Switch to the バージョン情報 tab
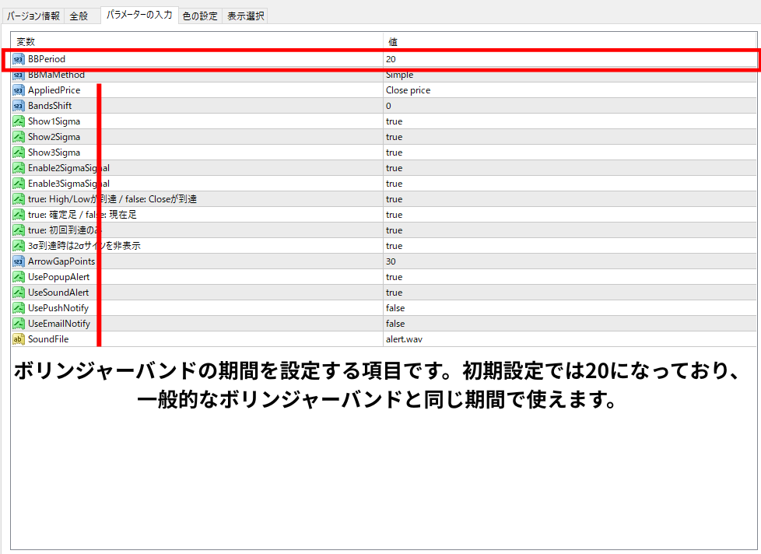The height and width of the screenshot is (554, 761). pos(33,16)
